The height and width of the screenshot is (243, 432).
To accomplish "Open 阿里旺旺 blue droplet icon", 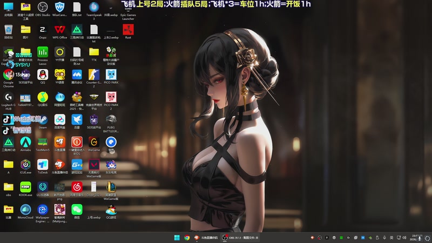I will click(x=59, y=97).
